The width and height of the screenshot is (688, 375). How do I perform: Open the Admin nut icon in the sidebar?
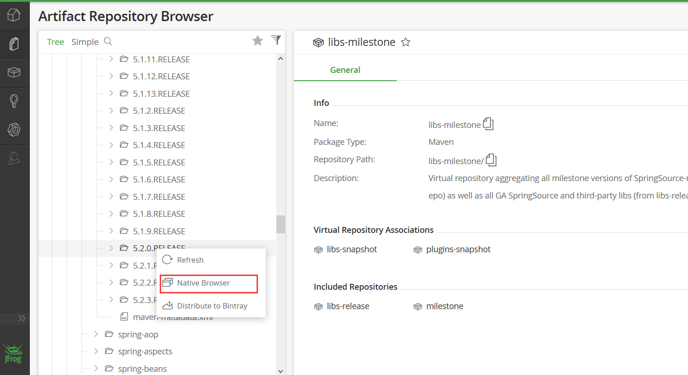click(14, 130)
